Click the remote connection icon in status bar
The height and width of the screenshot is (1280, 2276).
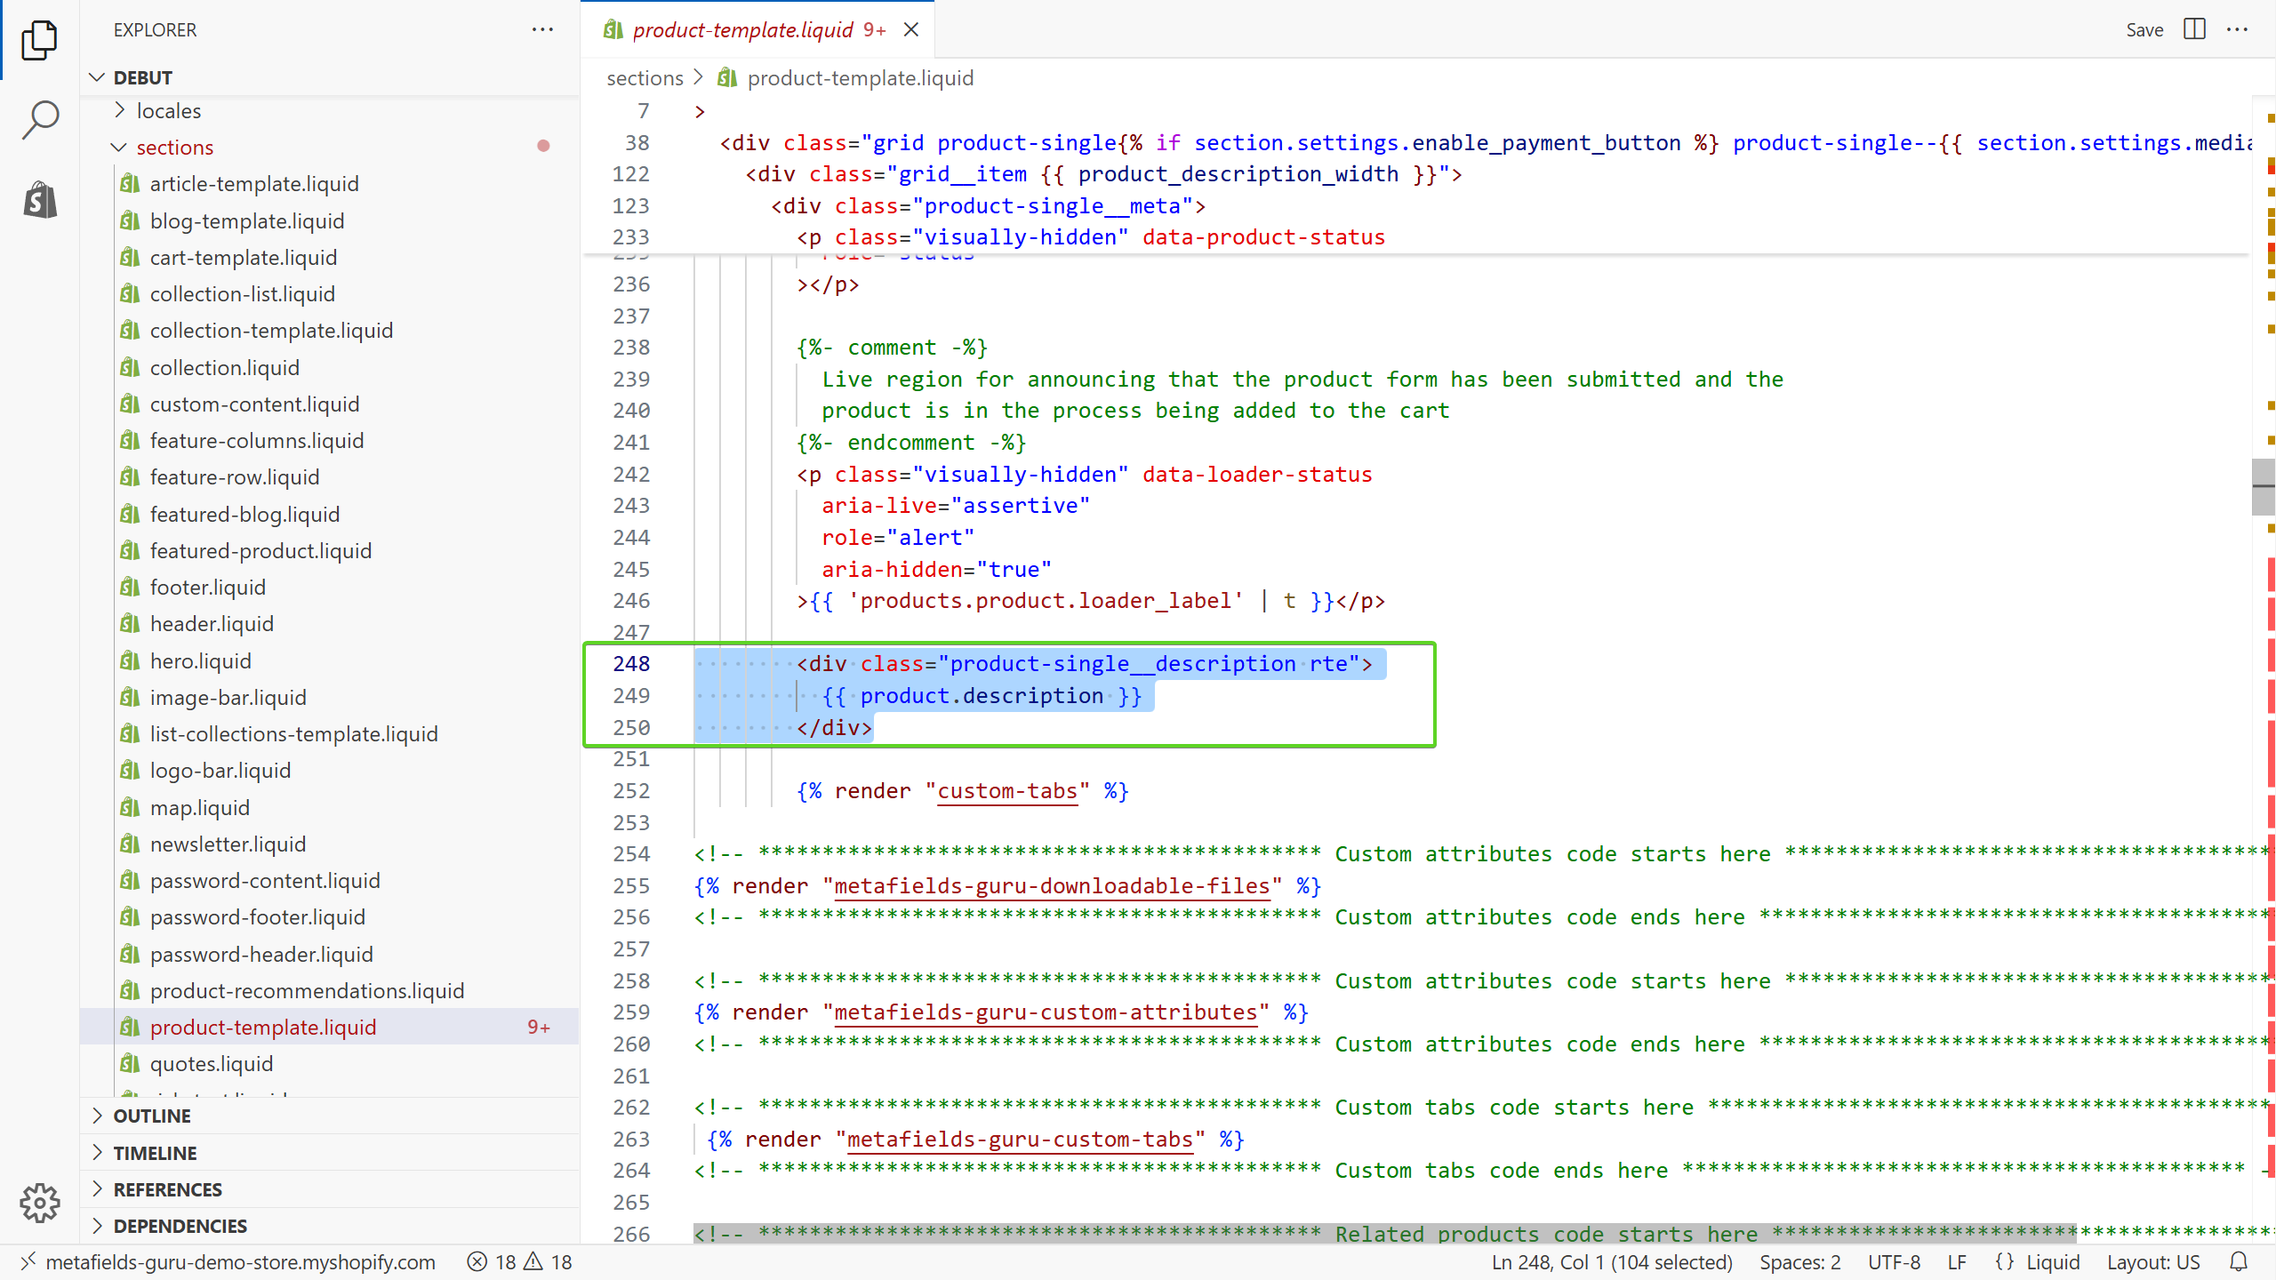28,1261
